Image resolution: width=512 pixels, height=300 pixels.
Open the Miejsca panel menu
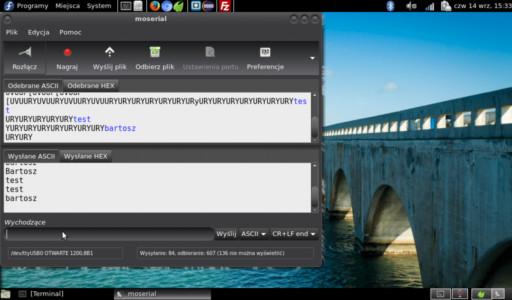(x=68, y=6)
